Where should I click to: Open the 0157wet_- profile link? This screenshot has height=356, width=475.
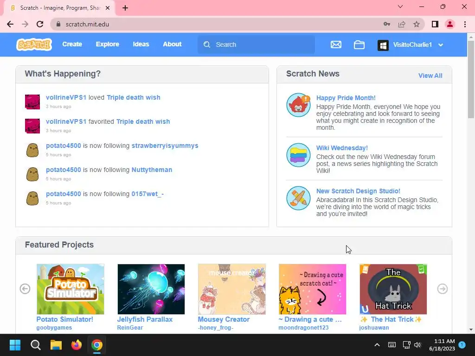point(148,194)
